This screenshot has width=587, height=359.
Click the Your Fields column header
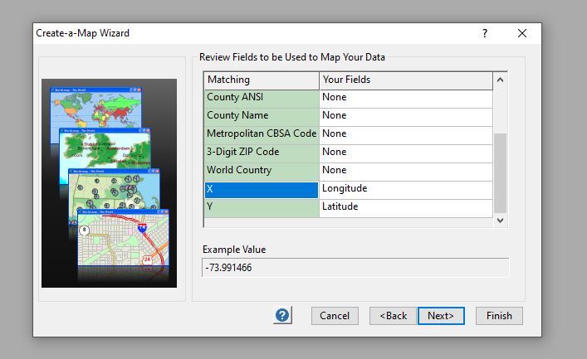(x=405, y=80)
